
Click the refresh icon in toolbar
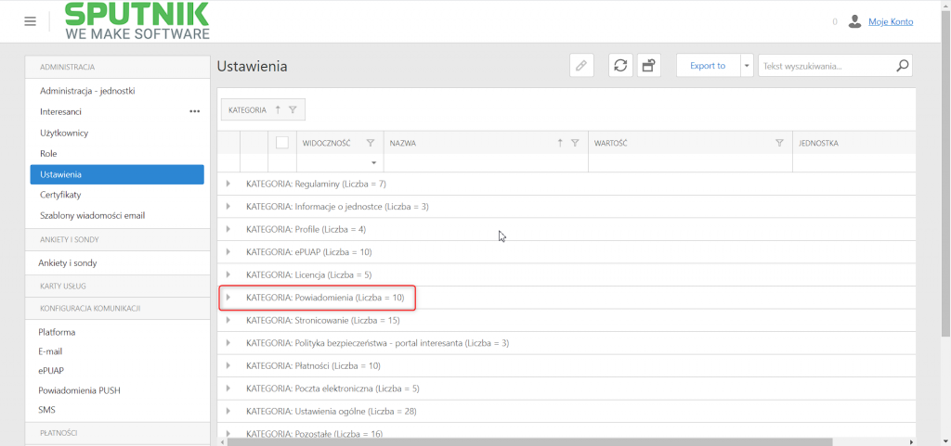click(620, 65)
